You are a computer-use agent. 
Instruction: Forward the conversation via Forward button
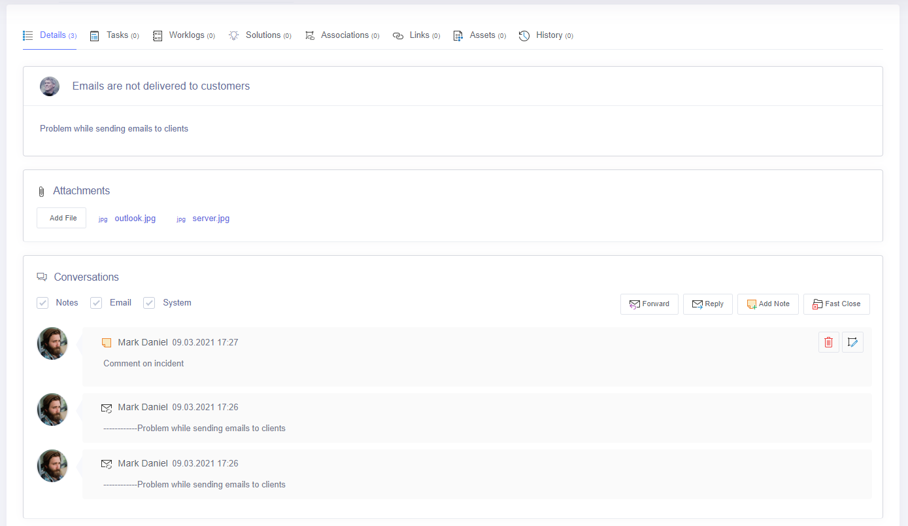click(648, 304)
